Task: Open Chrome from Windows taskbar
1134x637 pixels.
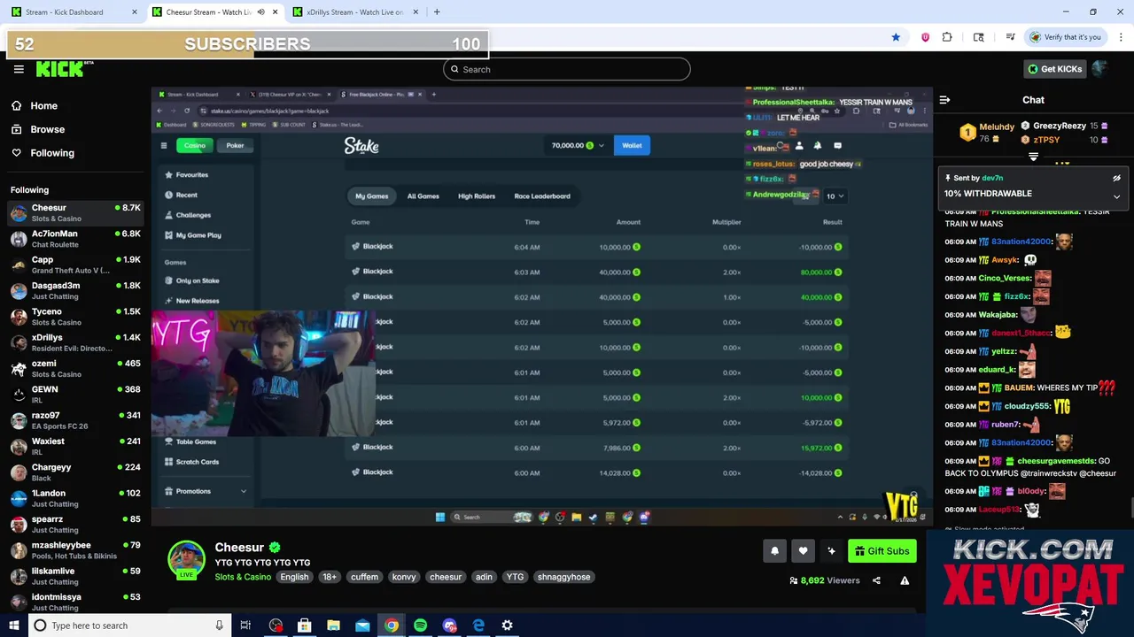Action: (391, 625)
